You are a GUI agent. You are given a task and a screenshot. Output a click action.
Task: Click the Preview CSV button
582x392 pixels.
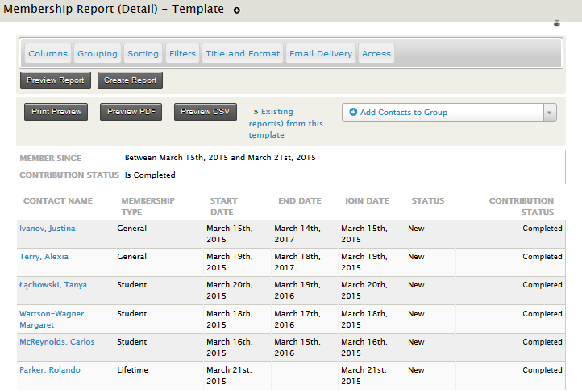point(205,112)
